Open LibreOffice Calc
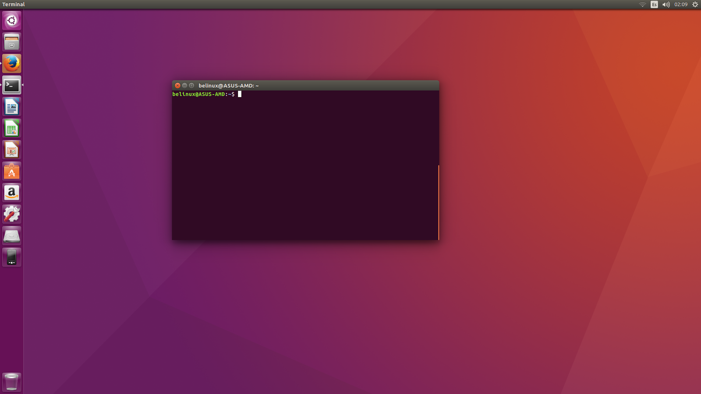The width and height of the screenshot is (701, 394). point(11,127)
